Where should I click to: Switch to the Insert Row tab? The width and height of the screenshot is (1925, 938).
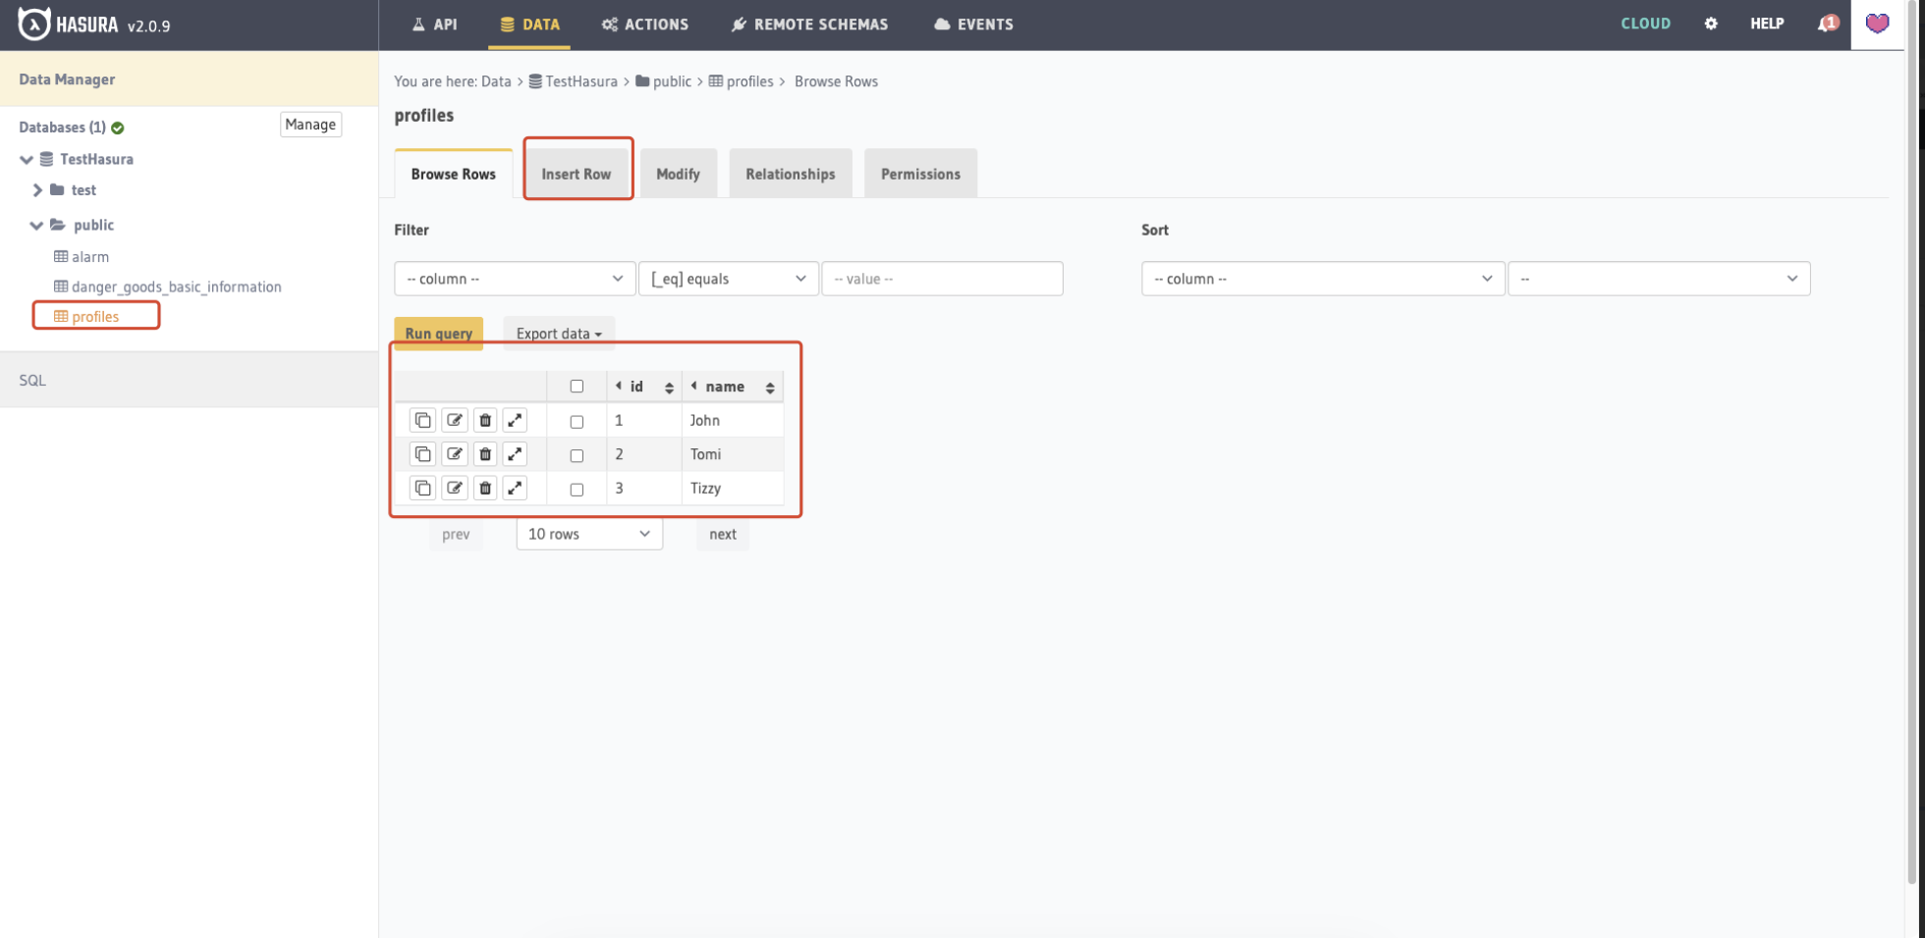pyautogui.click(x=577, y=172)
